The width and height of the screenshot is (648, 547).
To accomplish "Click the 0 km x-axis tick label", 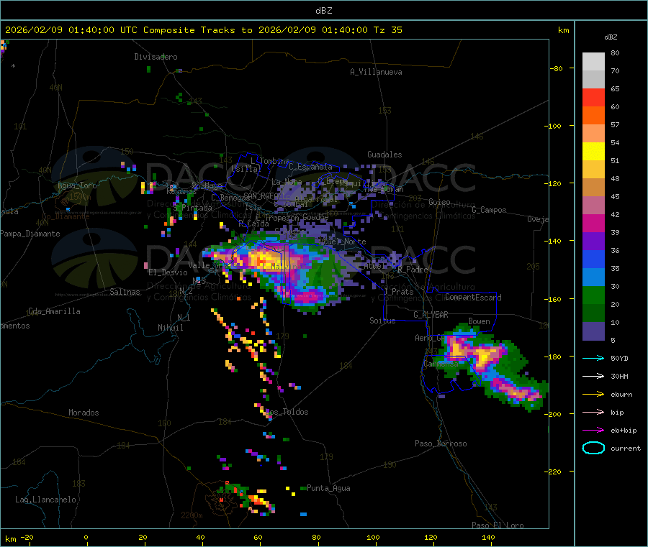I will pyautogui.click(x=86, y=537).
